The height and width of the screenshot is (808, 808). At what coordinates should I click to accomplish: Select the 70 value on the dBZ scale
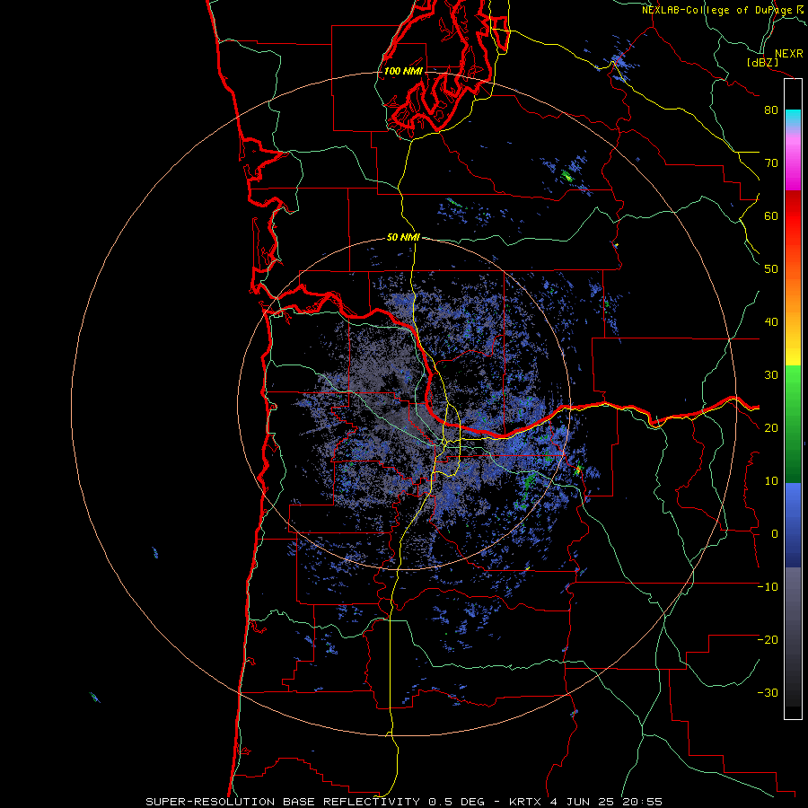tap(771, 162)
